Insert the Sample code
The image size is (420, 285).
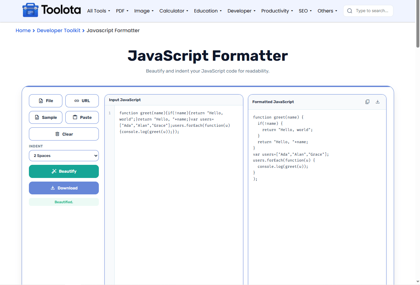[46, 118]
